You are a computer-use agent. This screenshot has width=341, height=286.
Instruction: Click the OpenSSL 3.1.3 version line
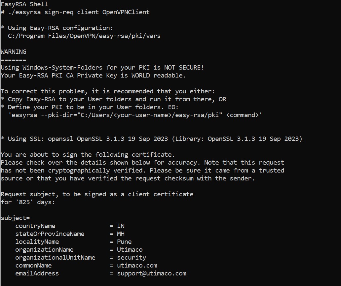tap(152, 139)
